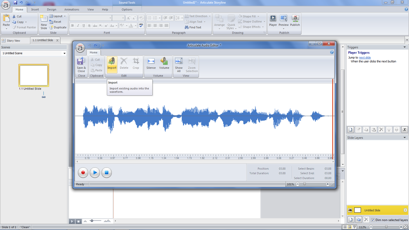This screenshot has height=230, width=409.
Task: Switch to the Insert ribbon tab
Action: [x=35, y=9]
